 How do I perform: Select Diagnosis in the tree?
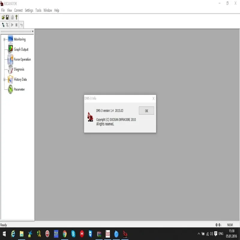[x=19, y=69]
